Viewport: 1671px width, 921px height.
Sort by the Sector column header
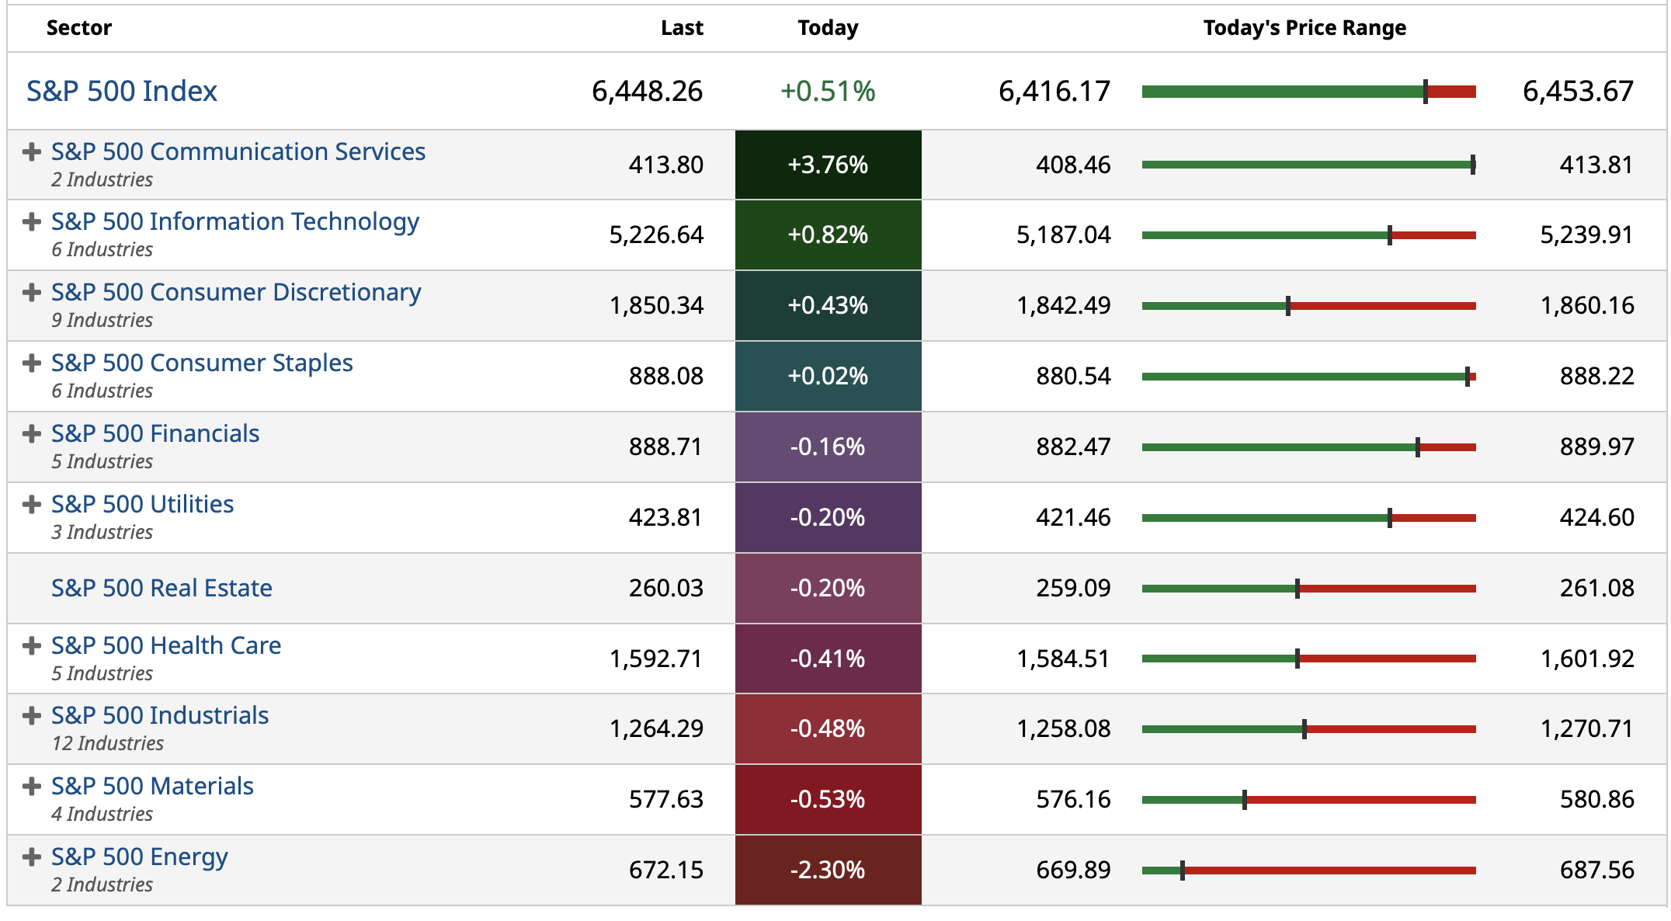(x=79, y=29)
